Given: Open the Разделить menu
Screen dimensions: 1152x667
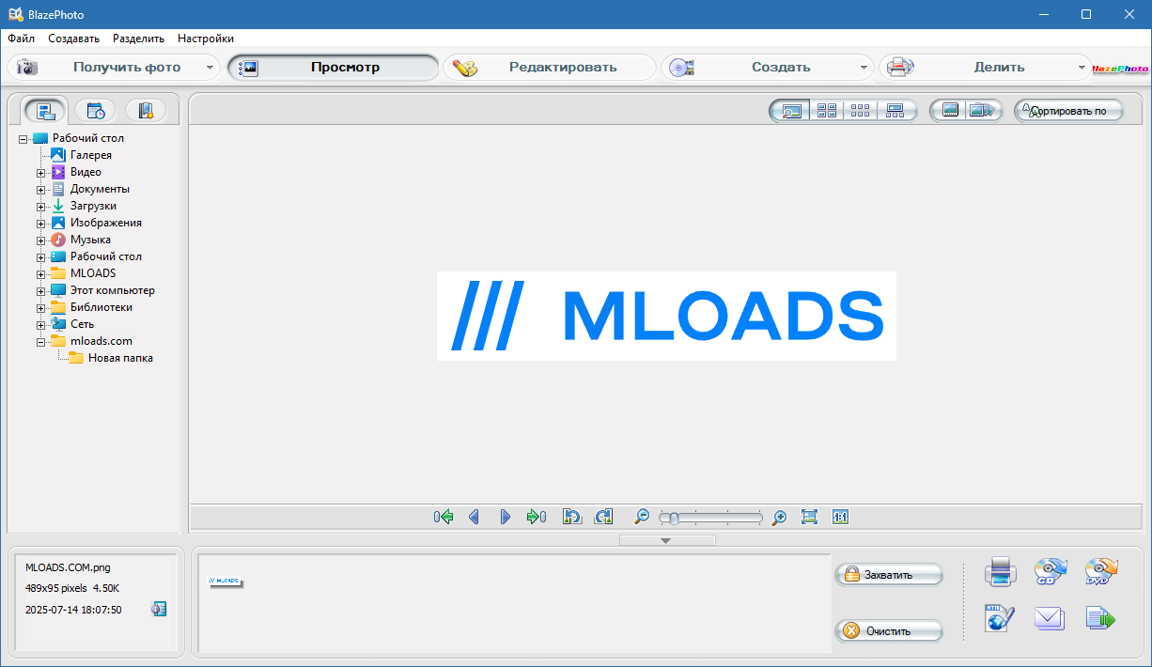Looking at the screenshot, I should (x=138, y=39).
